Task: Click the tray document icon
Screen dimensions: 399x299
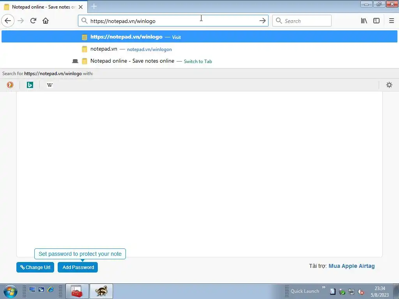Action: (x=333, y=291)
